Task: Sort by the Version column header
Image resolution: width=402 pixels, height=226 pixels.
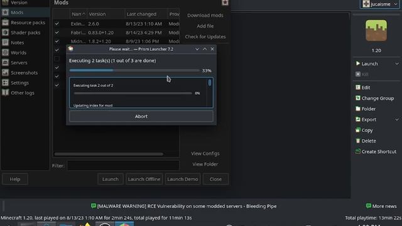Action: coord(106,14)
